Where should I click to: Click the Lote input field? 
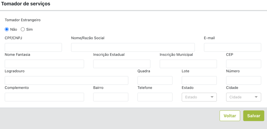(x=199, y=81)
